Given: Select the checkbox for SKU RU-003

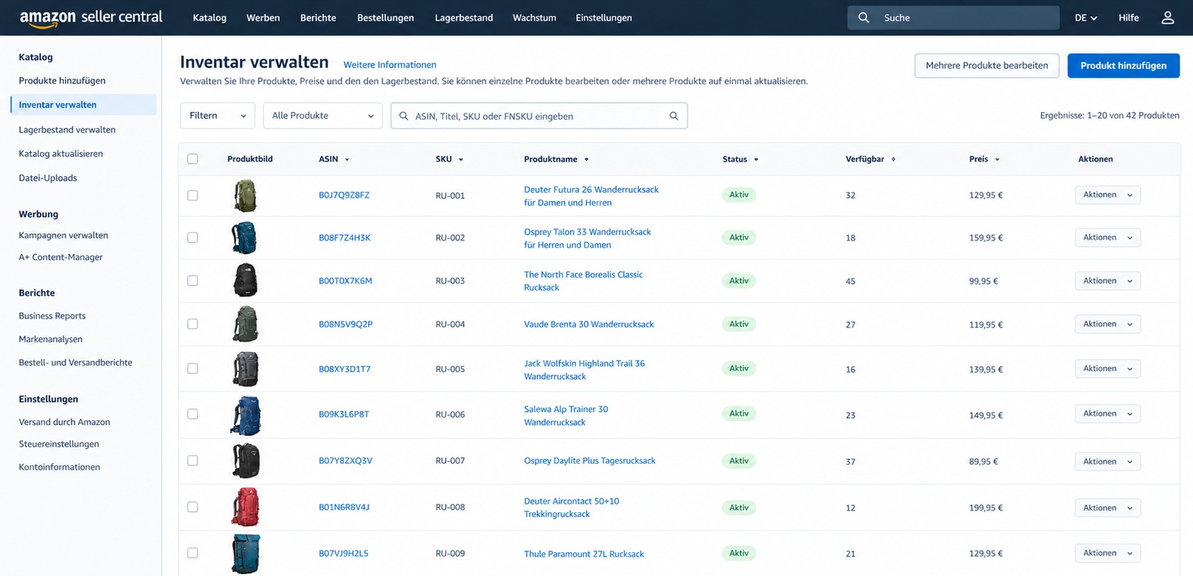Looking at the screenshot, I should (193, 281).
